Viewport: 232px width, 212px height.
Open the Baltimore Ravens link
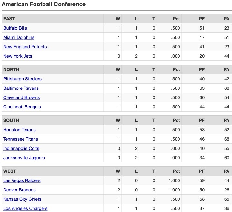point(21,88)
